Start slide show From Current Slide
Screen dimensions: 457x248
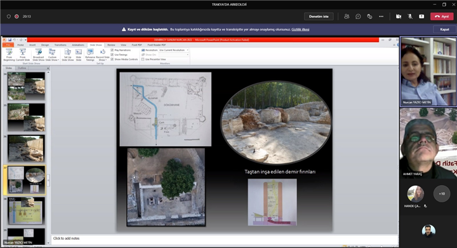coord(23,55)
